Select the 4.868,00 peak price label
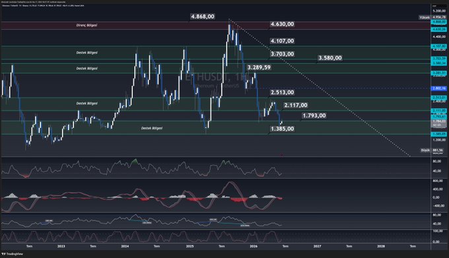The width and height of the screenshot is (449, 258). 203,16
